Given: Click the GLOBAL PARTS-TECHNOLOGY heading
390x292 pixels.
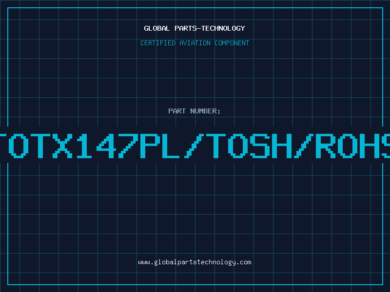Looking at the screenshot, I should click(195, 28).
